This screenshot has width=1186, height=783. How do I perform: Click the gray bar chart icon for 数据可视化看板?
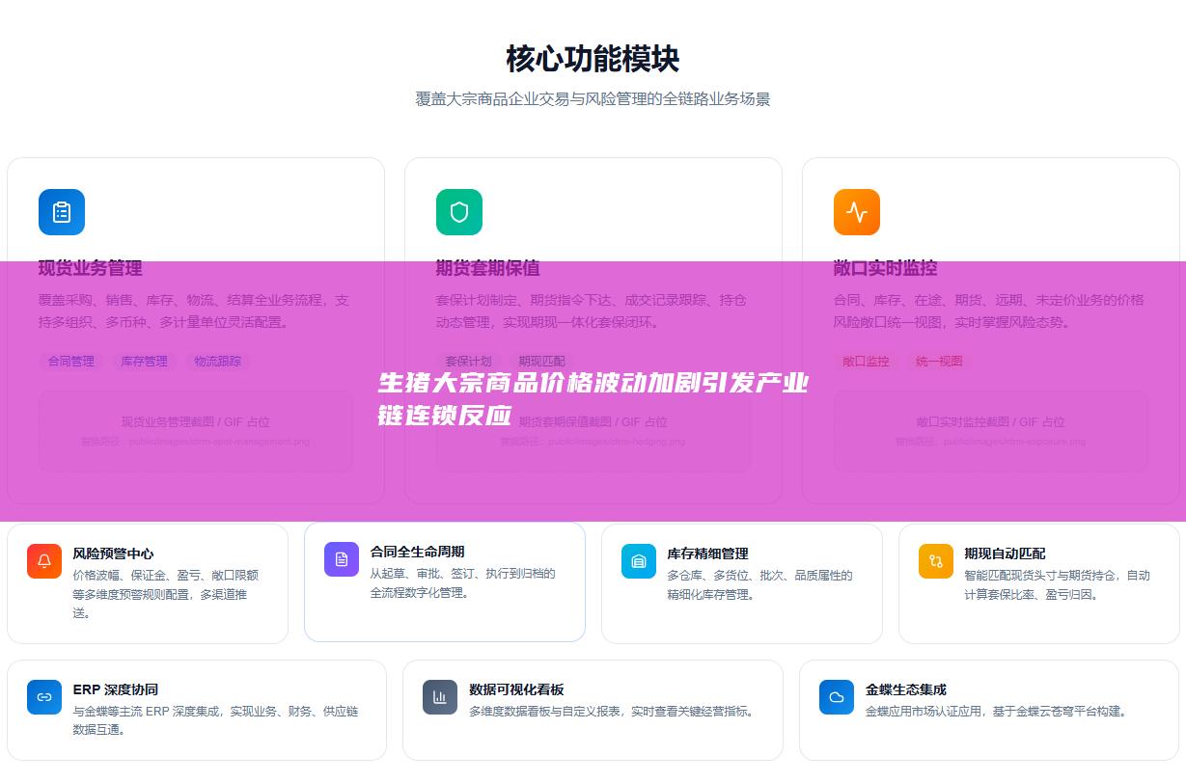tap(440, 697)
